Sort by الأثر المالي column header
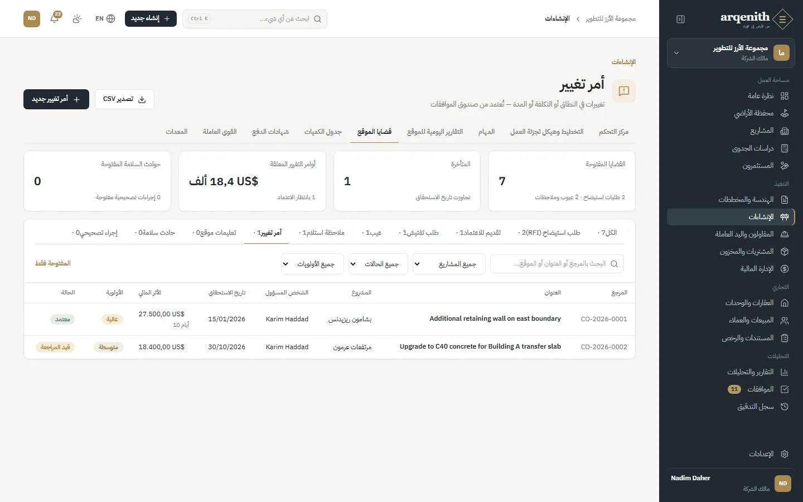This screenshot has height=502, width=803. click(150, 293)
